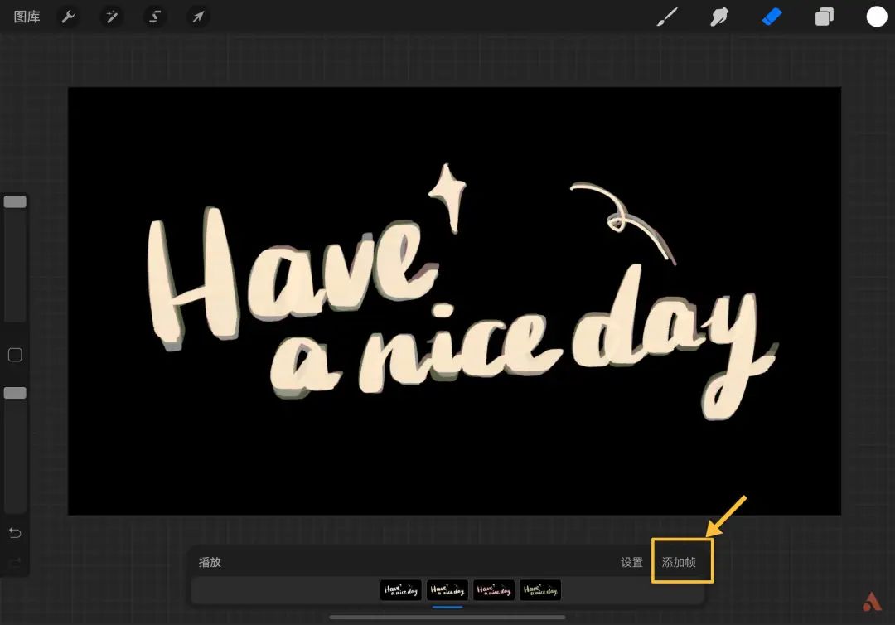Select the second animation frame thumbnail
This screenshot has width=895, height=625.
[447, 590]
